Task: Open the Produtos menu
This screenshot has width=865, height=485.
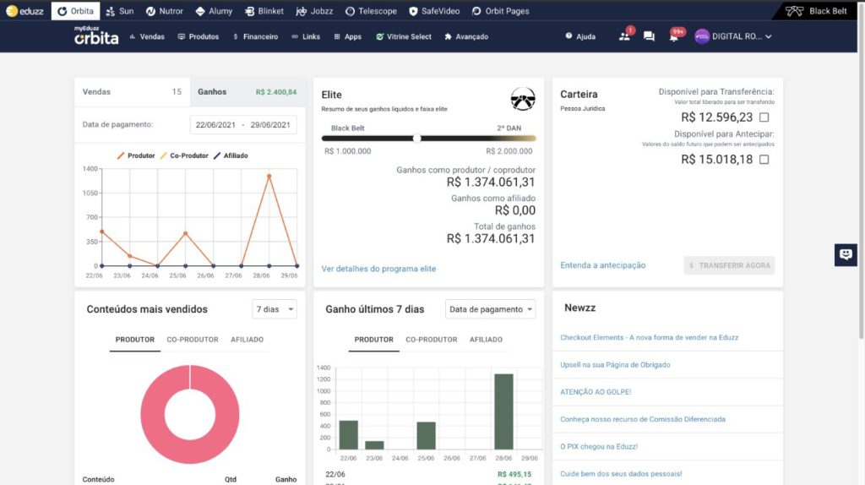Action: tap(199, 36)
